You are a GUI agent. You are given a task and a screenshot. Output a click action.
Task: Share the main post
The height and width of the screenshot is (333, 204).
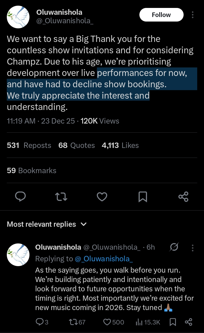(183, 196)
